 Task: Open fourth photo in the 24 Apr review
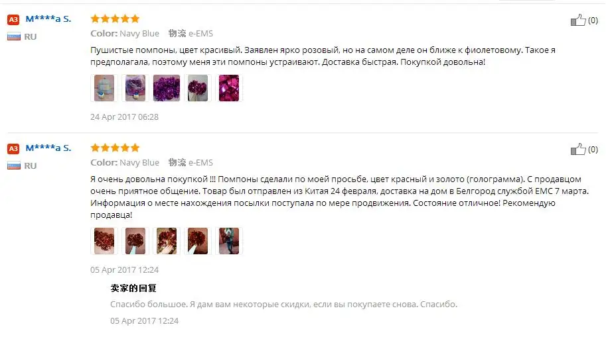[x=198, y=88]
